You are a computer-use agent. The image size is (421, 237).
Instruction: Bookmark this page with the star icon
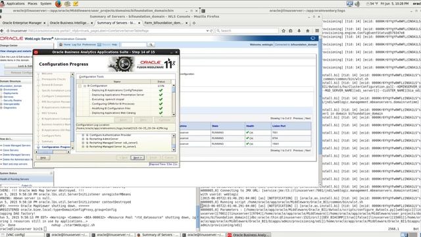pyautogui.click(x=284, y=31)
